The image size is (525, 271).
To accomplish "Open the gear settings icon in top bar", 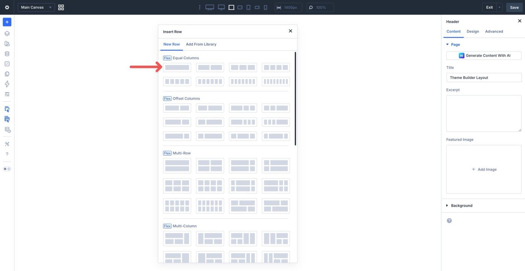I will point(7,7).
